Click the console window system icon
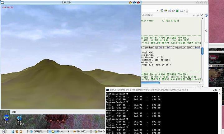The height and width of the screenshot is (134, 224). click(108, 90)
